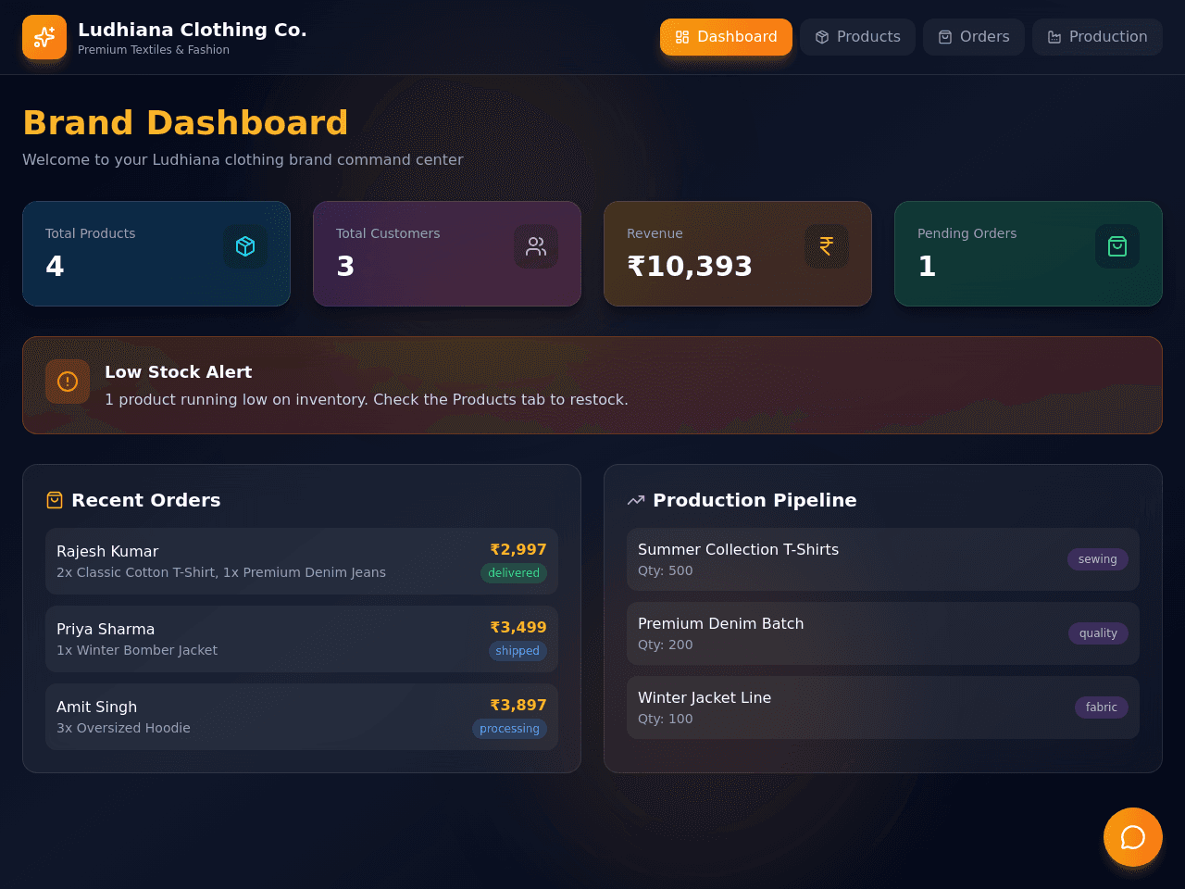Select the Winter Jacket Line entry

pyautogui.click(x=883, y=707)
